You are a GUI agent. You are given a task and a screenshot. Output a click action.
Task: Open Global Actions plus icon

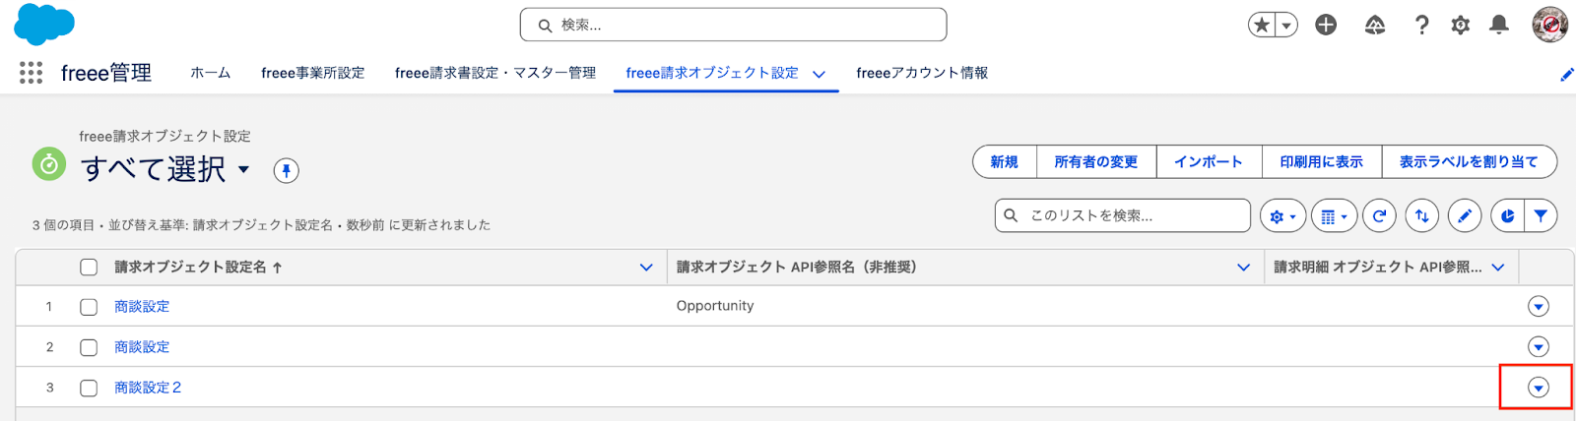coord(1326,25)
